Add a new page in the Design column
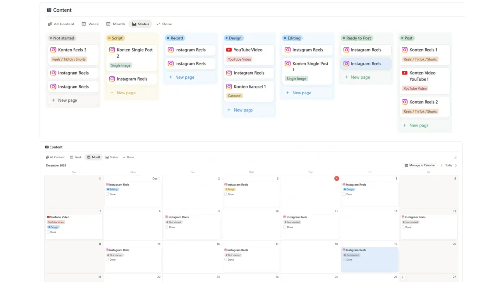The width and height of the screenshot is (502, 282). point(240,110)
